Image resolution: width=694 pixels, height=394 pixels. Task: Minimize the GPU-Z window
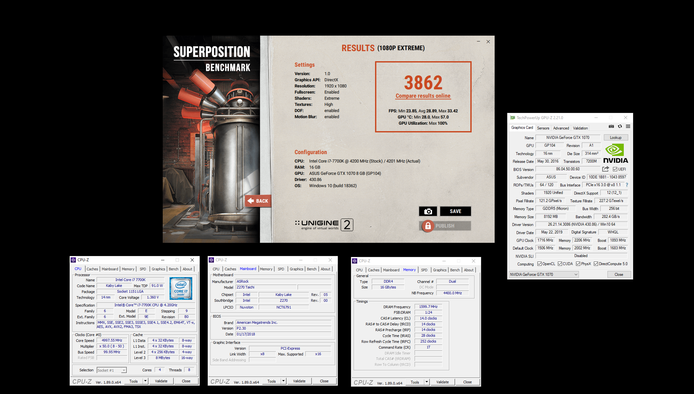coord(596,118)
